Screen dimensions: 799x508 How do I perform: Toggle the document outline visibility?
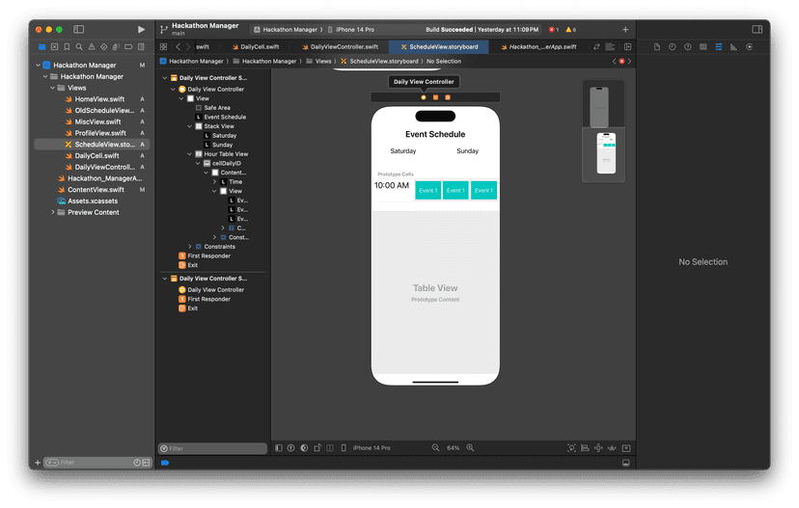(x=279, y=448)
